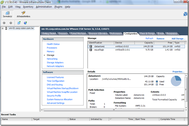The width and height of the screenshot is (189, 126).
Task: Open the Advanced Settings link
Action: coord(55,103)
